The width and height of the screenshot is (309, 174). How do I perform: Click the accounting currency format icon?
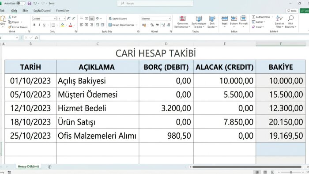[144, 25]
